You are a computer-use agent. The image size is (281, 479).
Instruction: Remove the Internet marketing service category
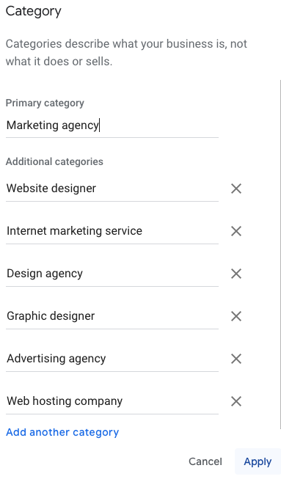click(236, 231)
